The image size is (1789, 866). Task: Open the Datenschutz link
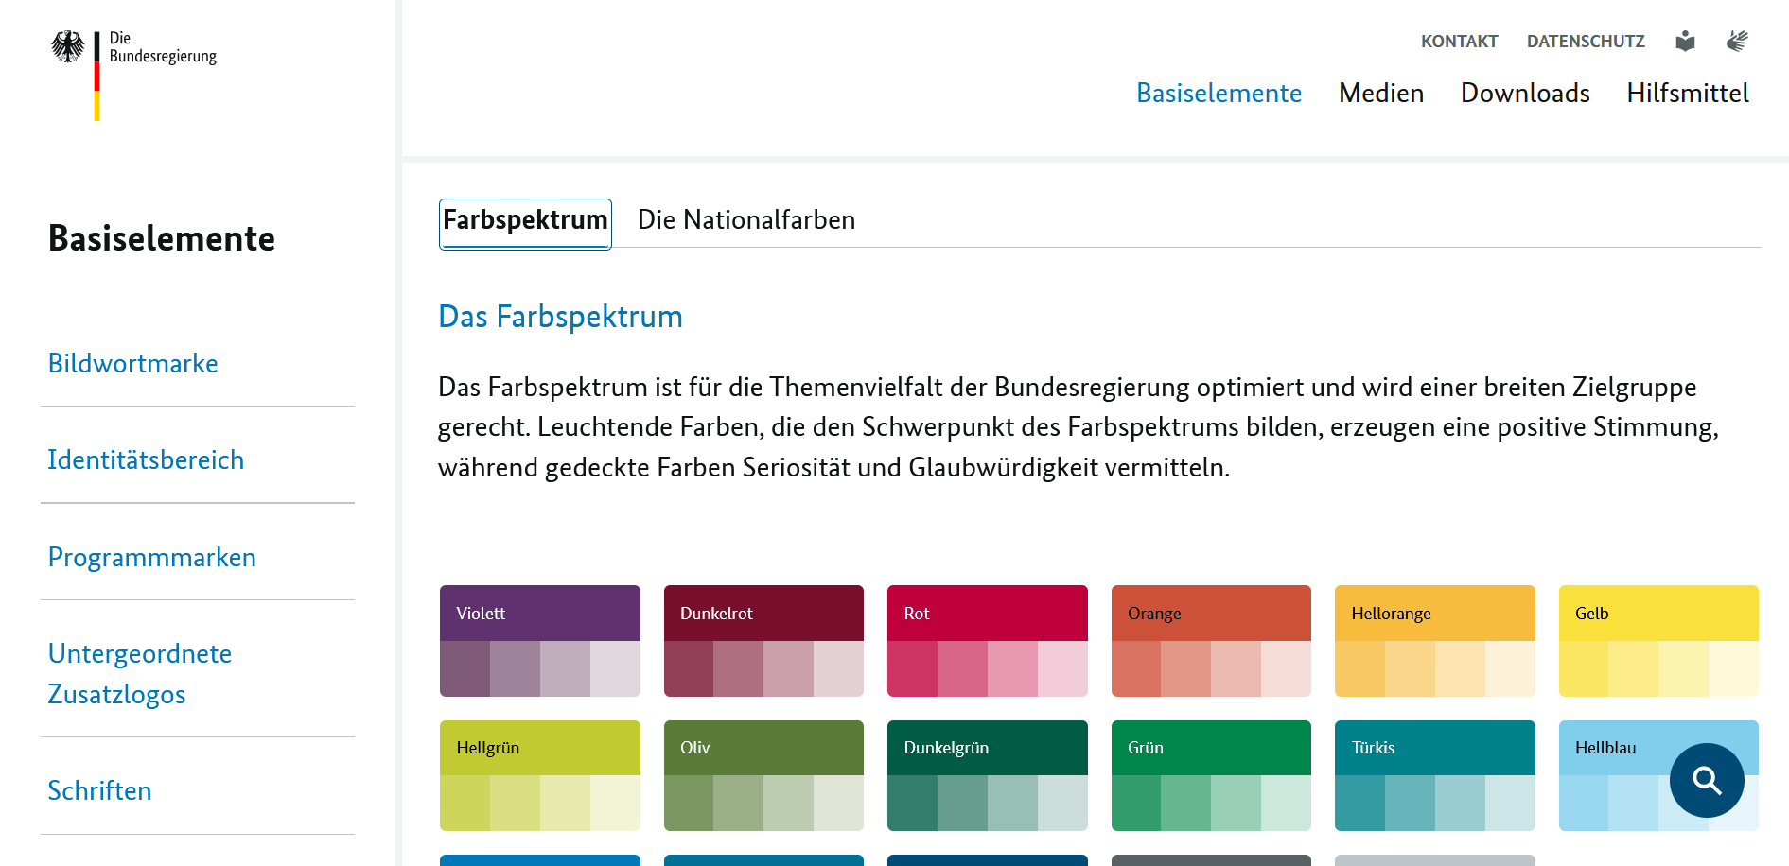(x=1586, y=42)
